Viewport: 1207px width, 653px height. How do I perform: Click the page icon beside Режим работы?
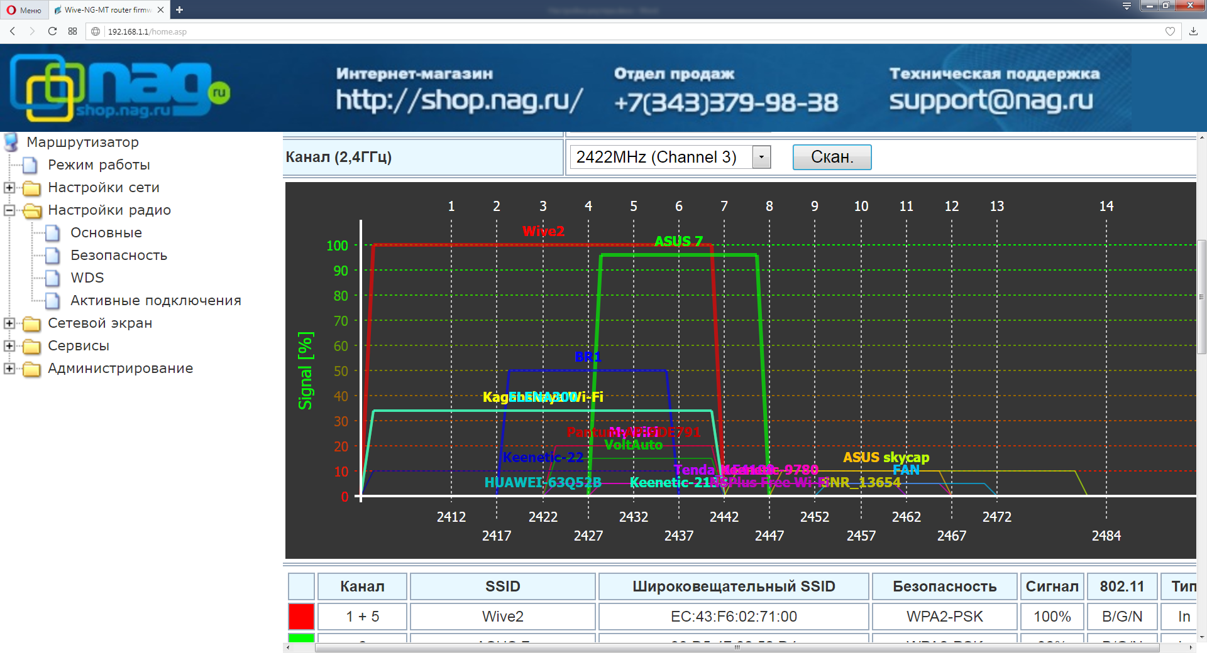point(30,165)
